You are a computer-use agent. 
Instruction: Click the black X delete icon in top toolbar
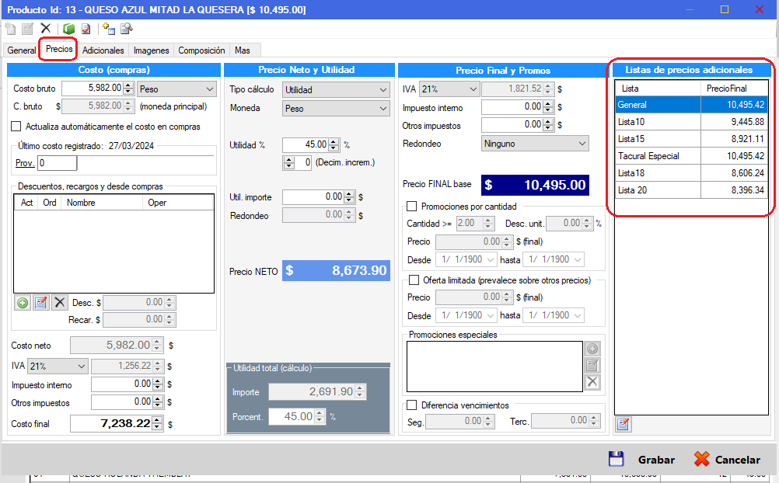pos(46,29)
